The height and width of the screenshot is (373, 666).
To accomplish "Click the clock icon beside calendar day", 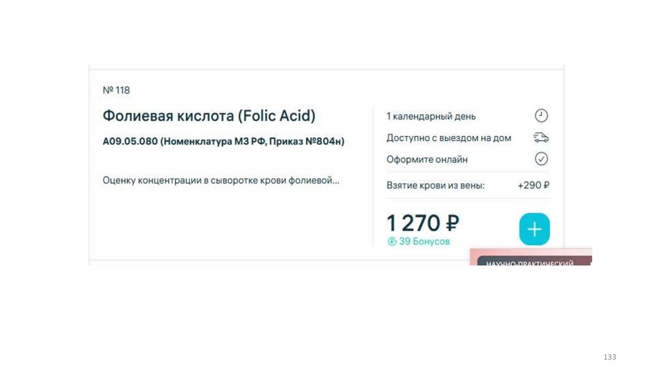I will [541, 116].
